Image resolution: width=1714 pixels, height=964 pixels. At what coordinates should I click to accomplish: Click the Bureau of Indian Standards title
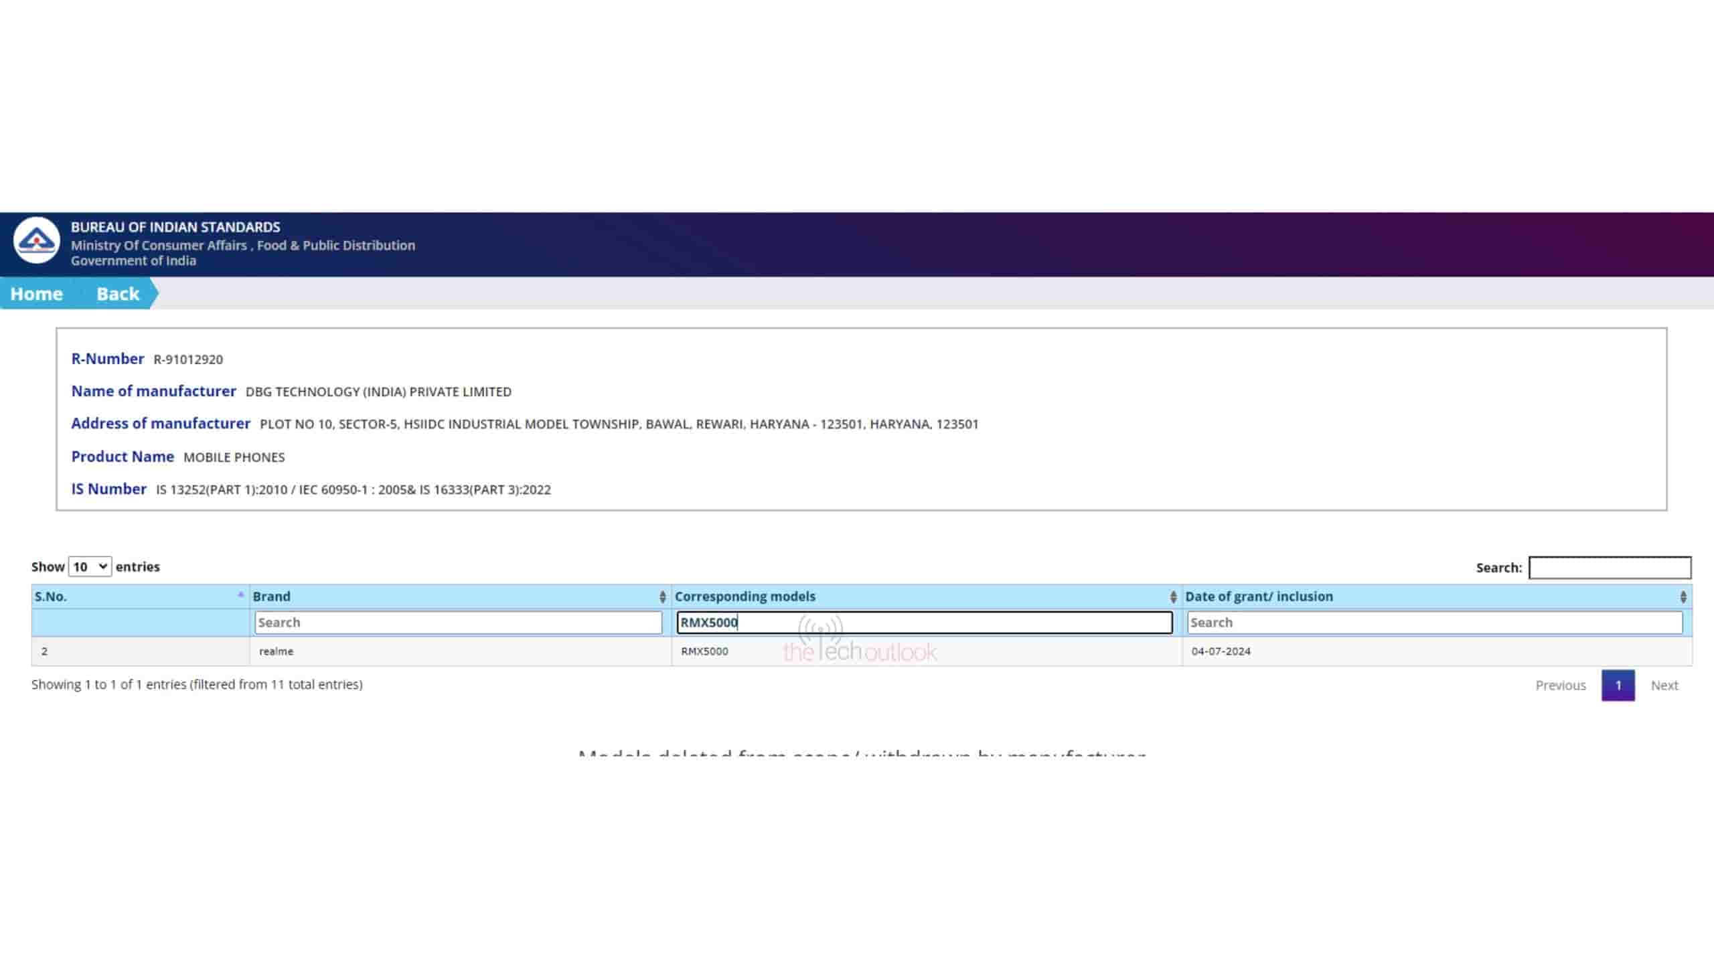point(175,228)
